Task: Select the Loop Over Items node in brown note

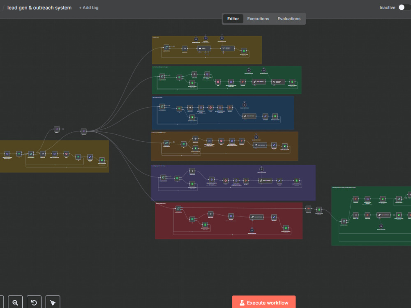Action: pos(166,143)
